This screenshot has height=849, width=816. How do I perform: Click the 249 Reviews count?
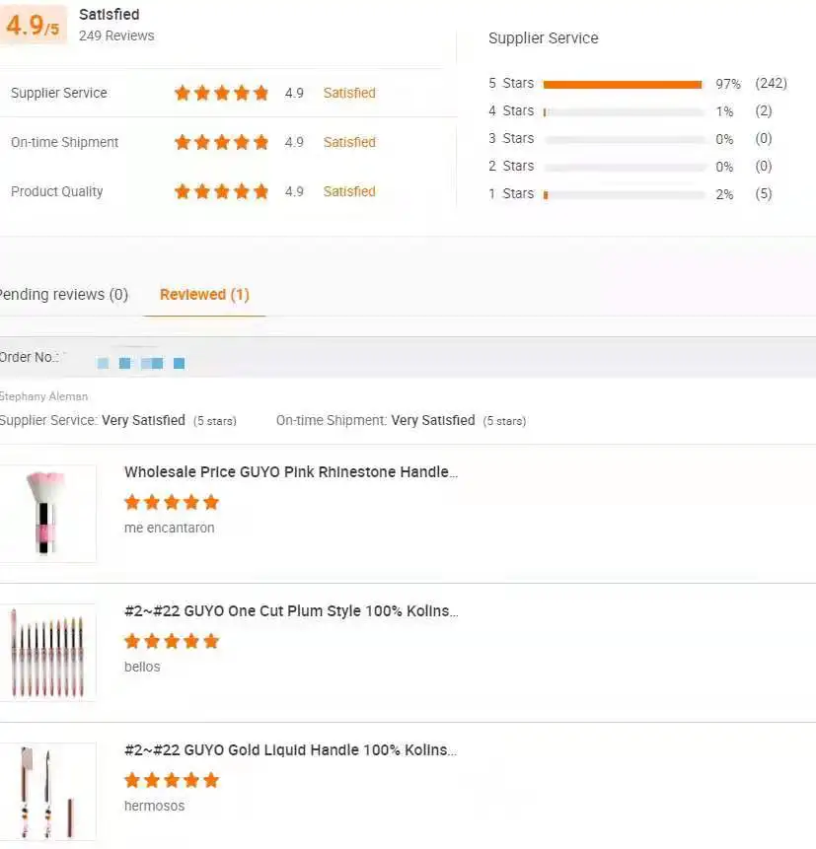point(116,35)
